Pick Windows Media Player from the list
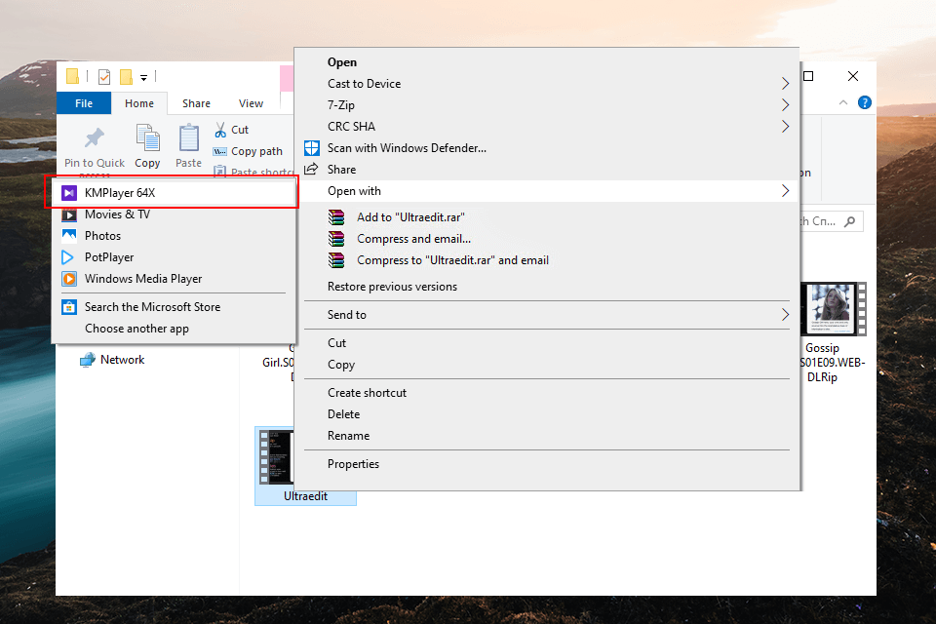This screenshot has width=936, height=624. point(142,279)
